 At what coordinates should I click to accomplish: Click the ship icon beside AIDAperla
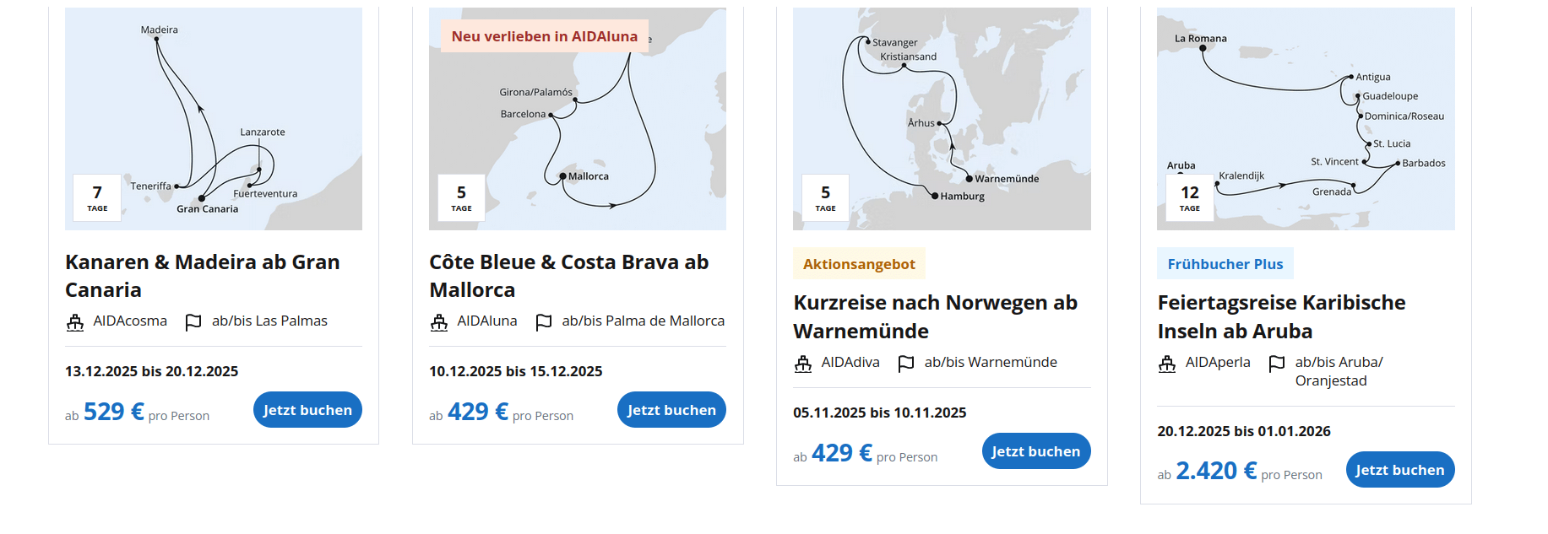coord(1167,364)
